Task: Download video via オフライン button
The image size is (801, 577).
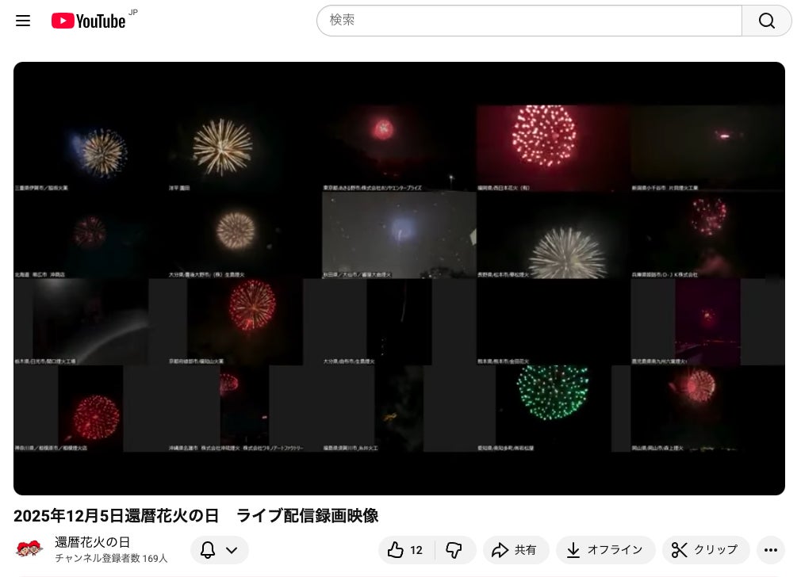Action: click(x=605, y=550)
